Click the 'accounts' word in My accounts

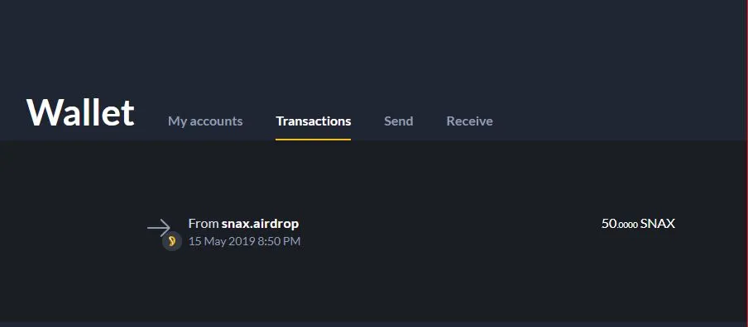click(x=216, y=121)
